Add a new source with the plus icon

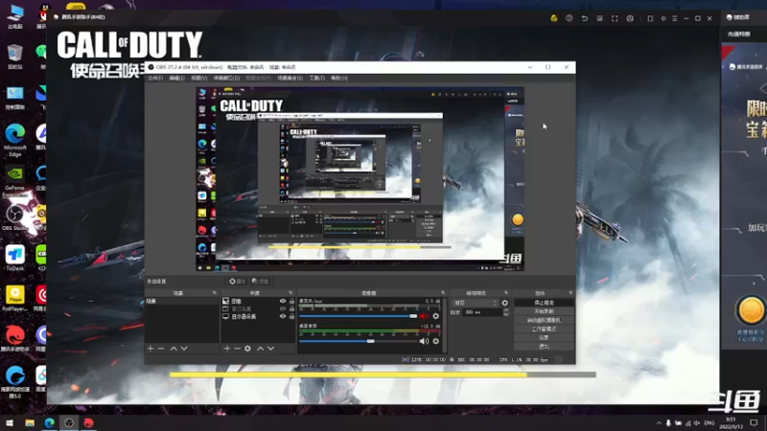(226, 349)
